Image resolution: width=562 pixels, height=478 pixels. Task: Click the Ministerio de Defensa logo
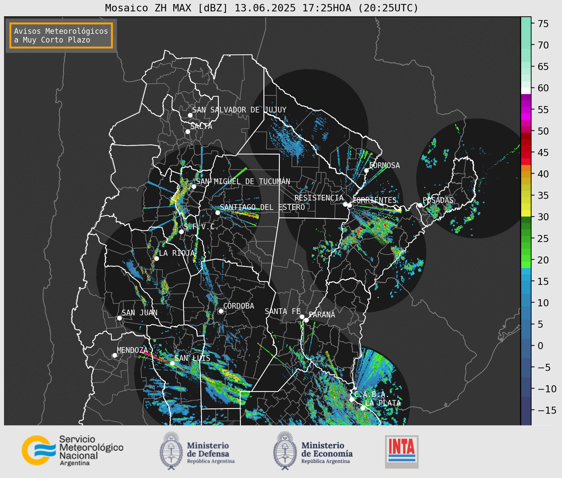[x=197, y=451]
